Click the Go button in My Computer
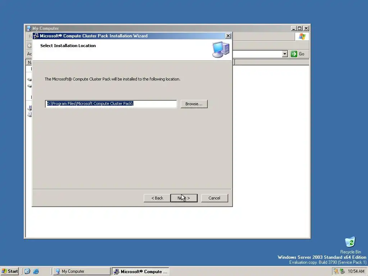The width and height of the screenshot is (368, 276). [298, 54]
